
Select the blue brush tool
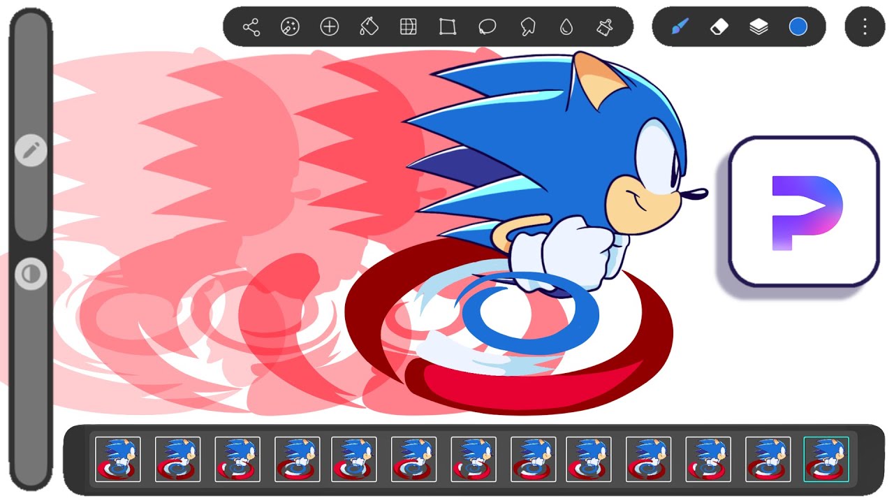click(x=679, y=27)
